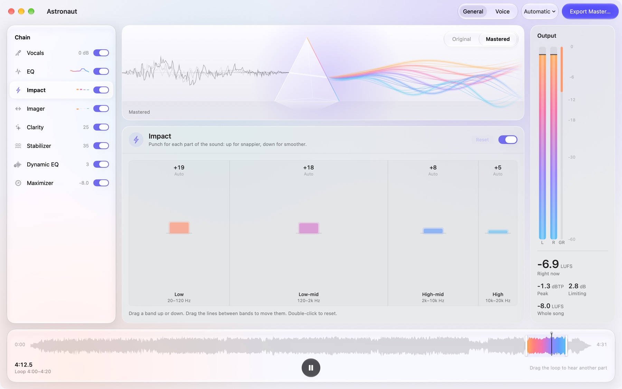Image resolution: width=622 pixels, height=389 pixels.
Task: Select the Mastered preview tab
Action: click(x=498, y=39)
